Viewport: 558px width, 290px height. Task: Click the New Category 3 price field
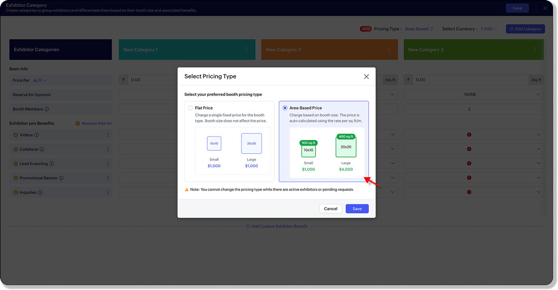(471, 80)
